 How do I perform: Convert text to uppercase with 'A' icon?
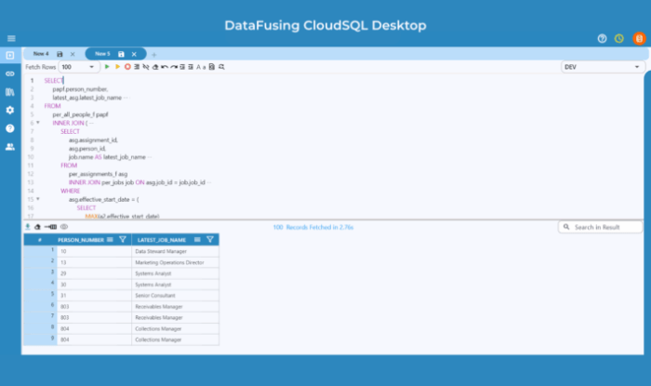tap(198, 67)
